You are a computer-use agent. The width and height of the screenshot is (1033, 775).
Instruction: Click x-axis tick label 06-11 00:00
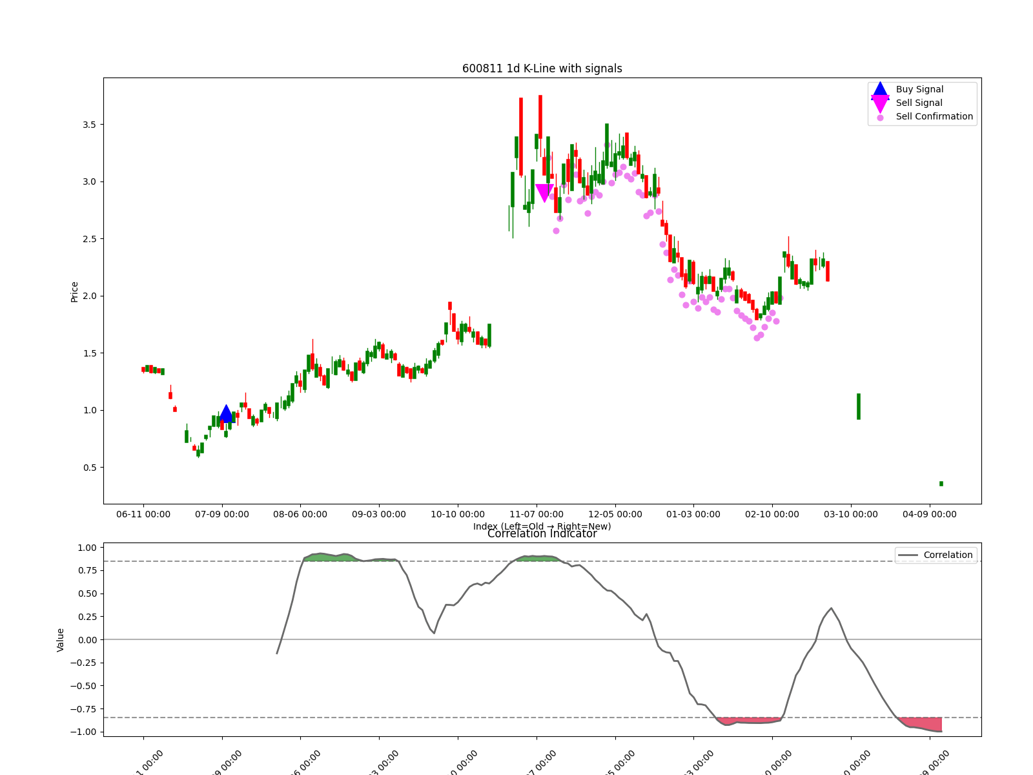click(x=143, y=514)
